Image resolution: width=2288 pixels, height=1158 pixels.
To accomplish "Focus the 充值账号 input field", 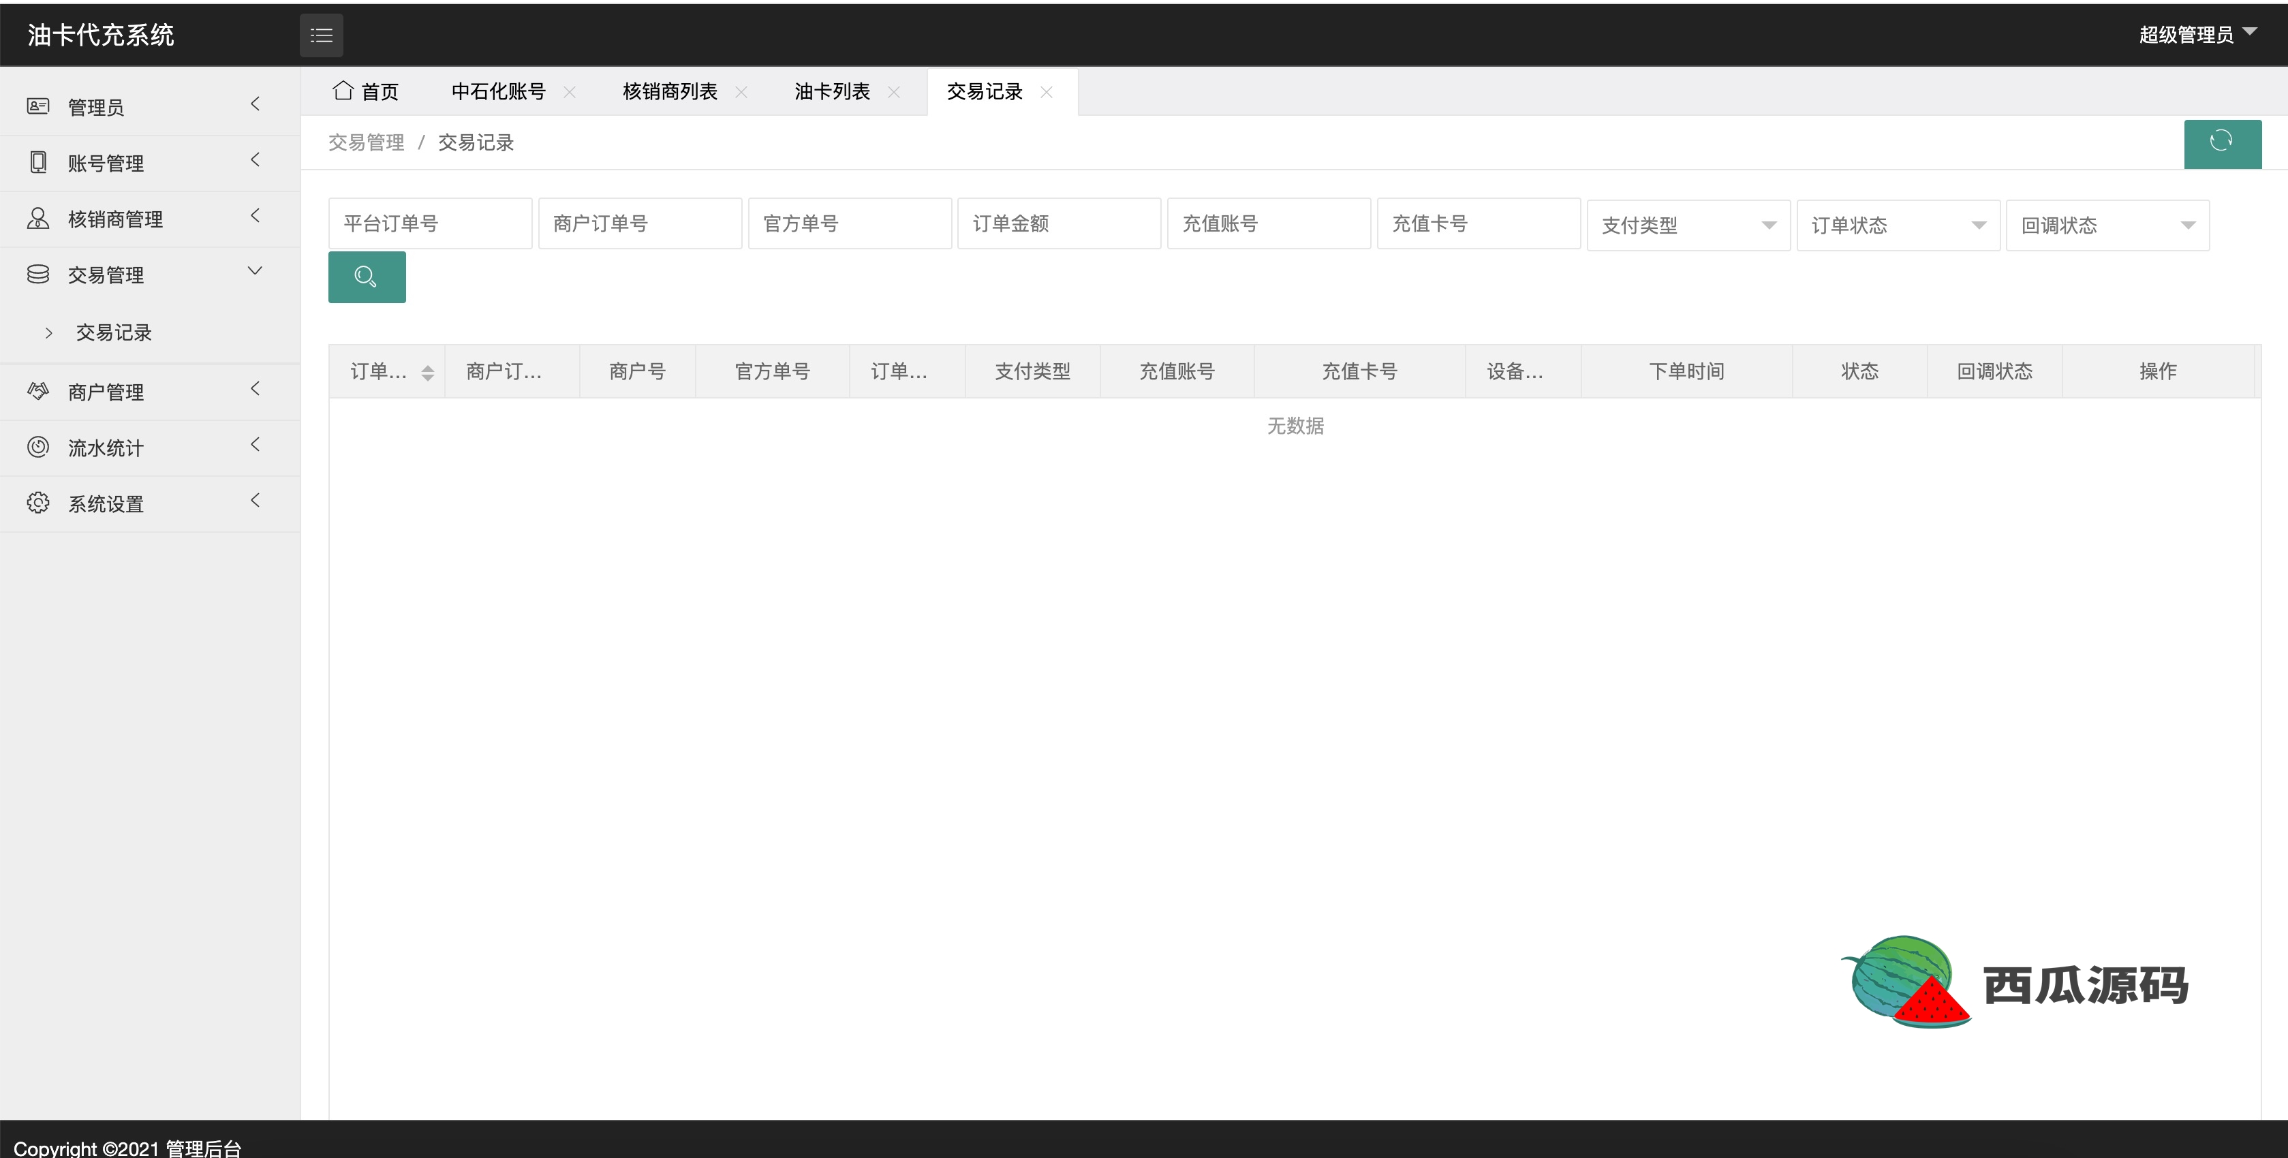I will click(1269, 224).
